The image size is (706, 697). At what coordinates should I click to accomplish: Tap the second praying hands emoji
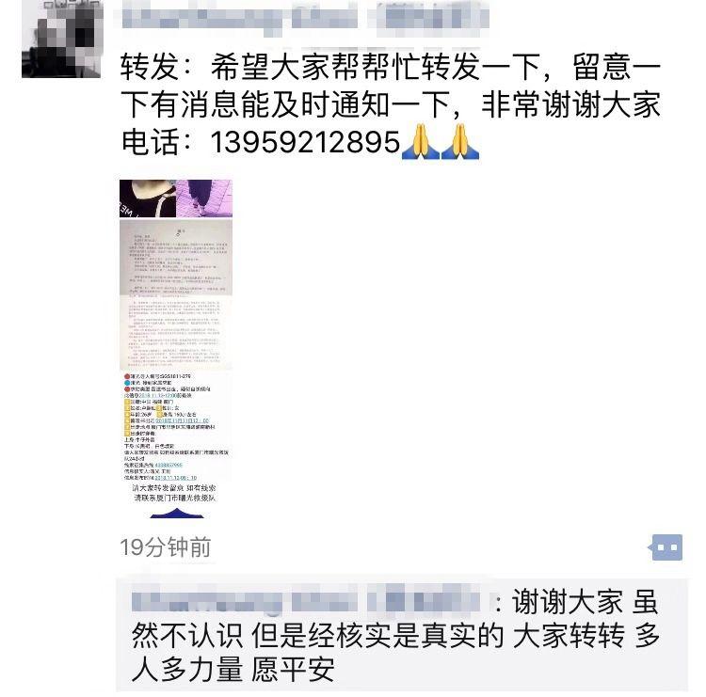[460, 142]
